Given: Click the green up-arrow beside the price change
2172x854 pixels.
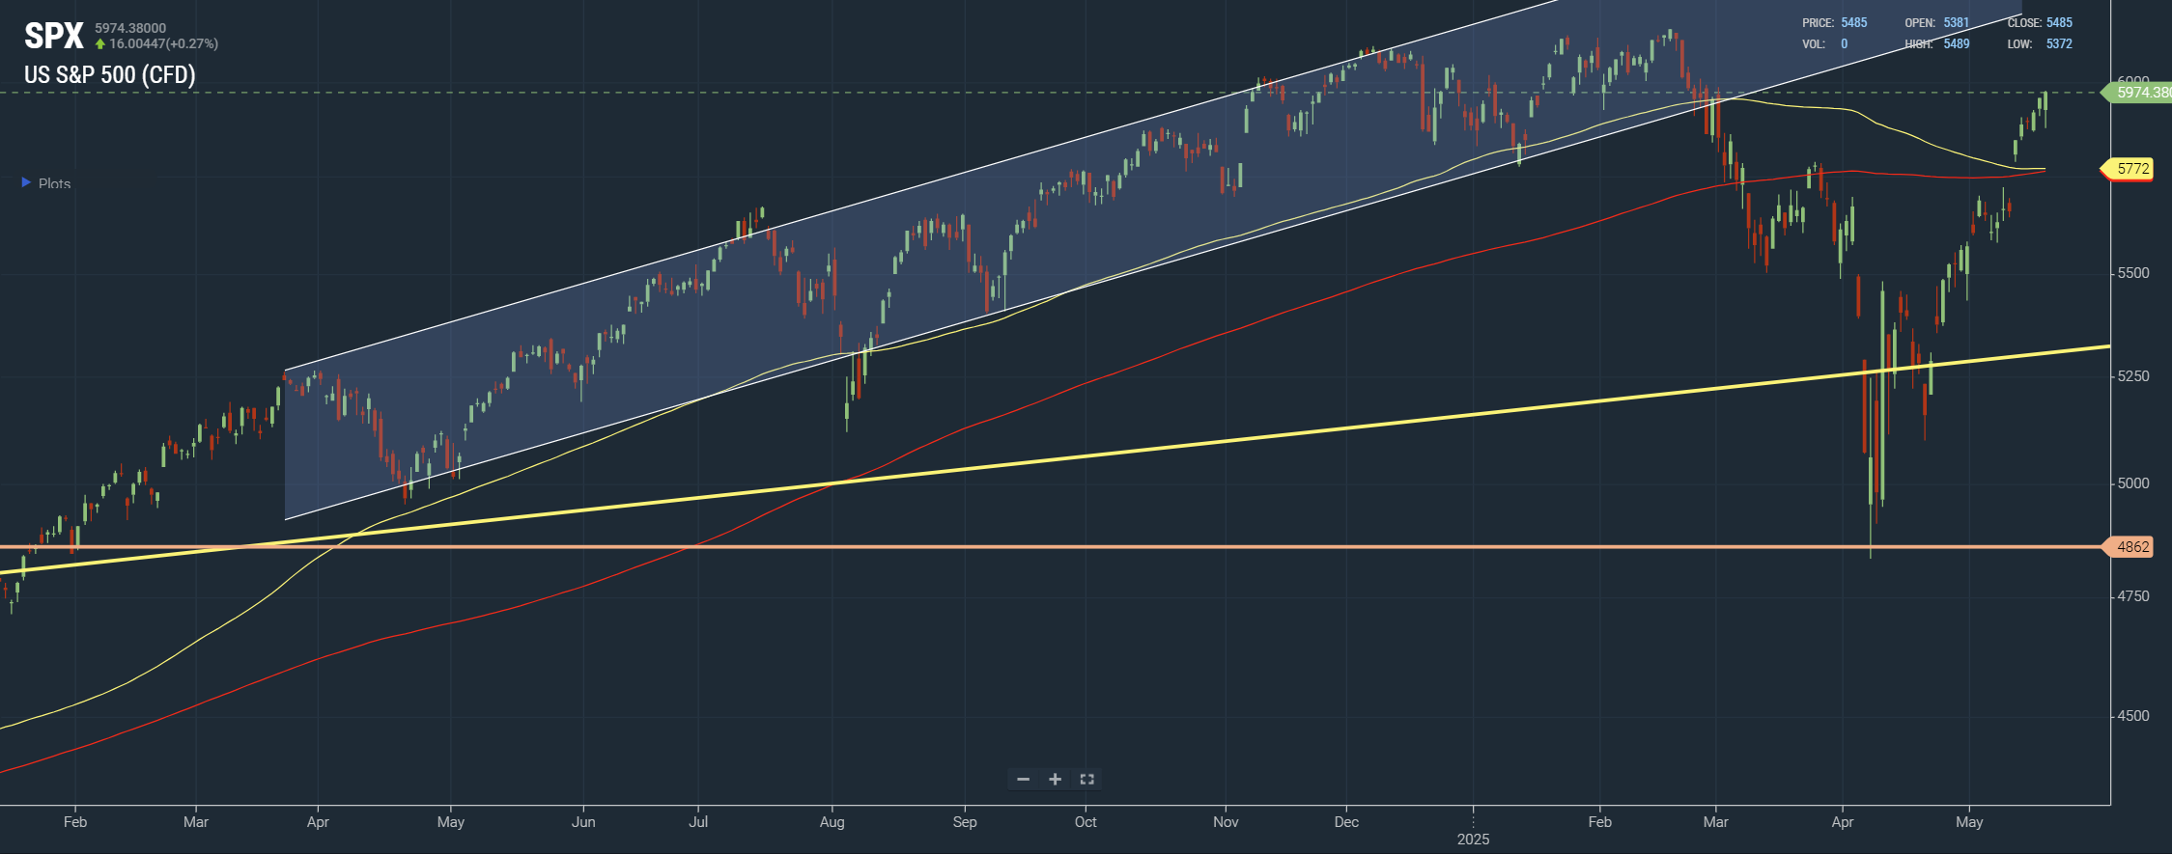Looking at the screenshot, I should click(99, 44).
